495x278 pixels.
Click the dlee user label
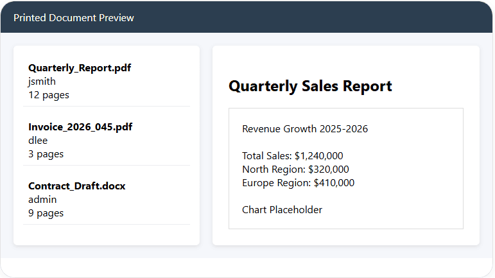[x=38, y=141]
